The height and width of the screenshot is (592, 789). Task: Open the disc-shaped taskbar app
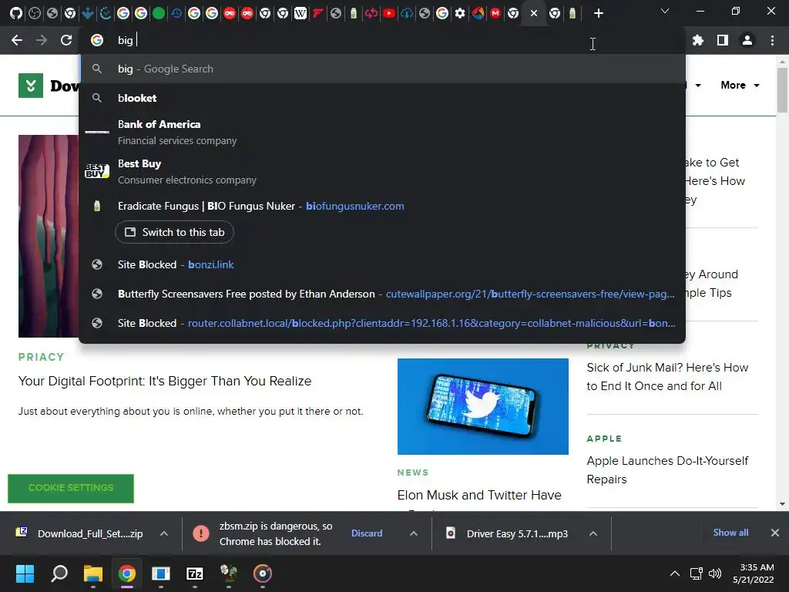(263, 573)
